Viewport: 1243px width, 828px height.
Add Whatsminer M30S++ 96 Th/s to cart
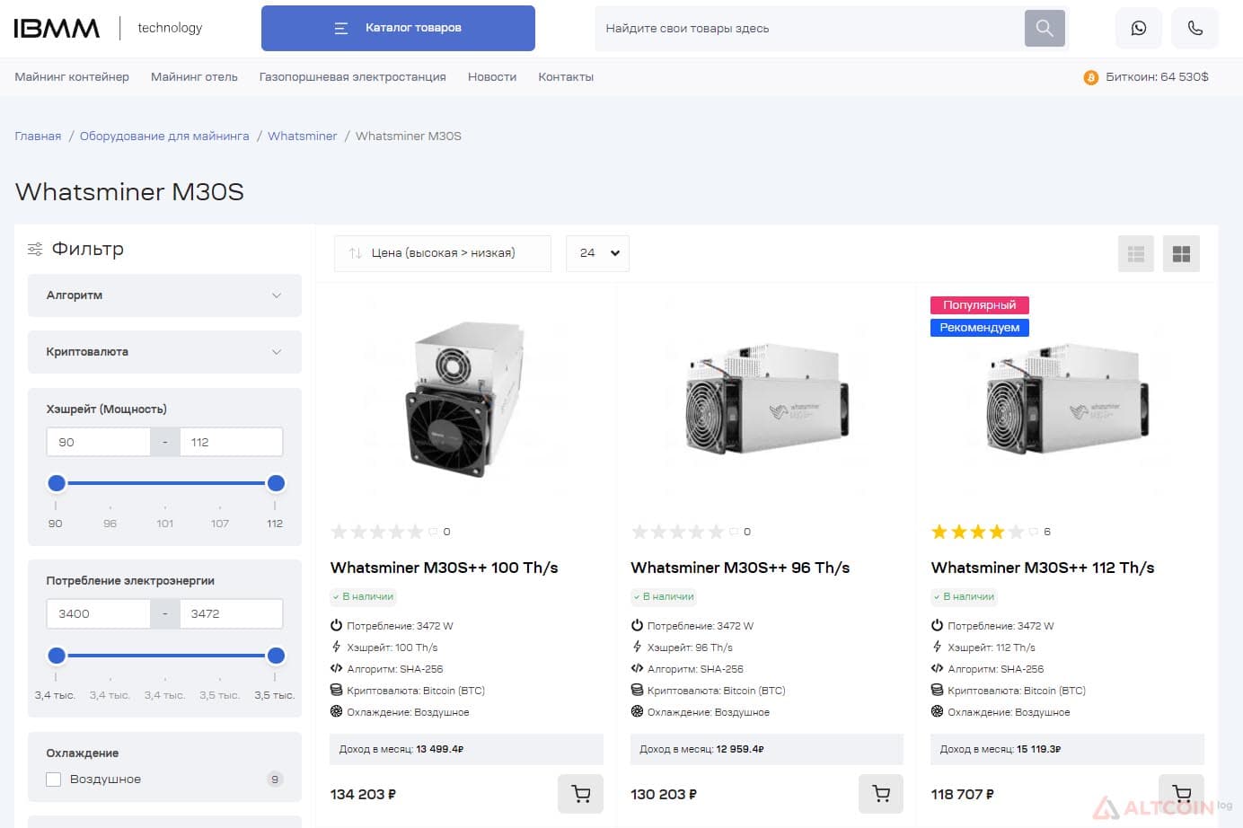click(881, 794)
